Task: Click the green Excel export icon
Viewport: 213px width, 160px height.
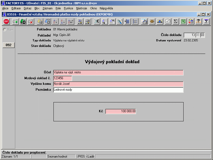Action: tap(183, 21)
